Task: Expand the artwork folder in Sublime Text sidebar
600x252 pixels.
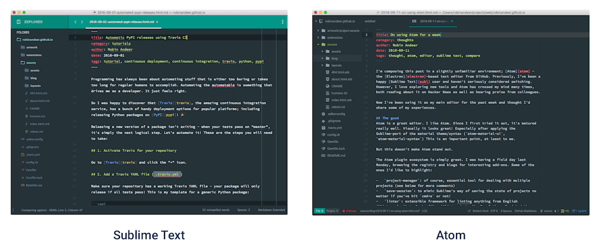Action: [x=29, y=47]
